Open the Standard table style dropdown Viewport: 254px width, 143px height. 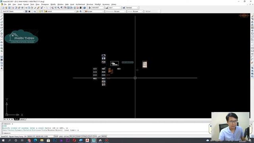[132, 8]
